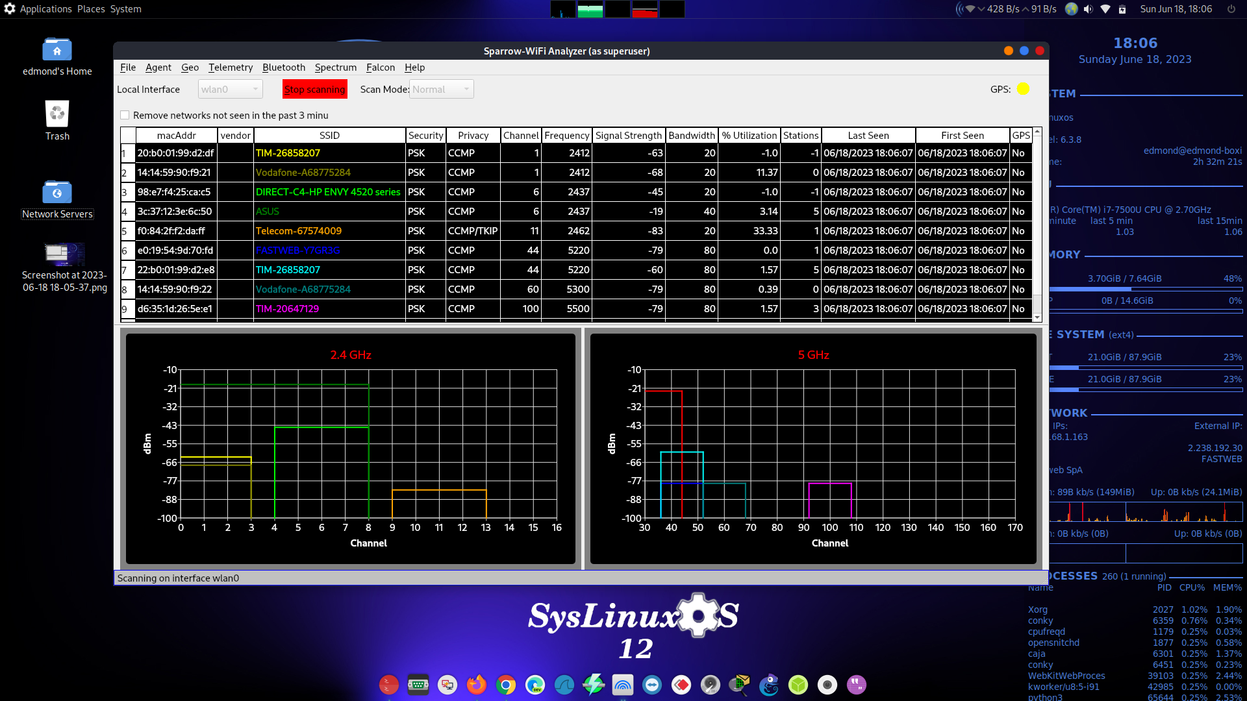This screenshot has height=701, width=1247.
Task: Open the Help menu
Action: click(x=414, y=68)
